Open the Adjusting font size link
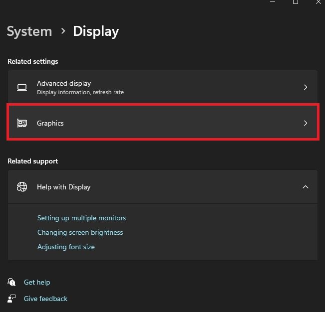Screen dimensions: 325x312 pos(66,247)
